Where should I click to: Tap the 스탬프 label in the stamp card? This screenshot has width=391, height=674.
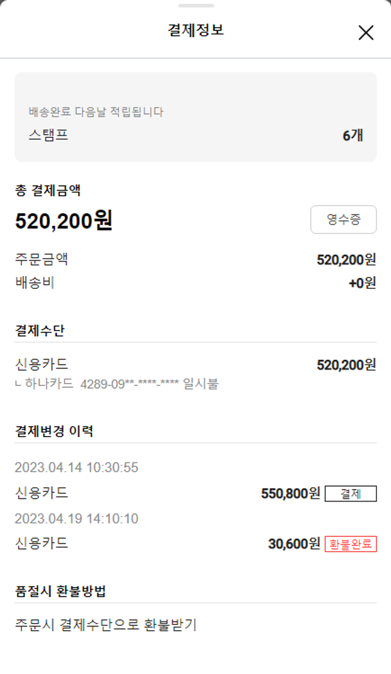pyautogui.click(x=48, y=136)
